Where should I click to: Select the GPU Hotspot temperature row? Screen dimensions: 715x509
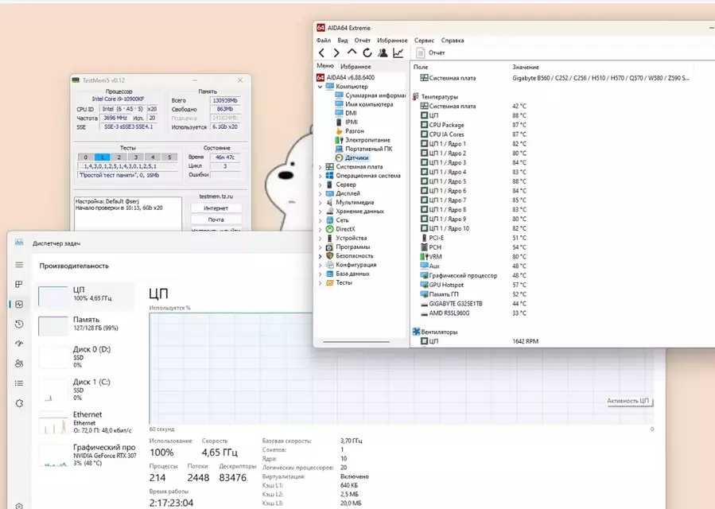tap(473, 285)
